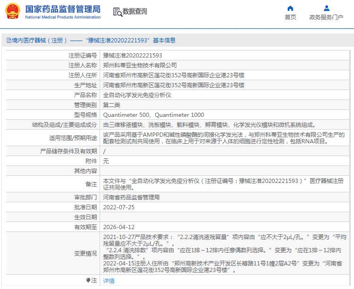354x289 pixels.
Task: Click the national emblem logo icon
Action: tap(13, 11)
